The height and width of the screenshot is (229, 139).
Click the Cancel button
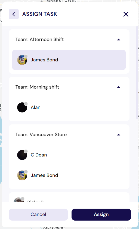(38, 215)
